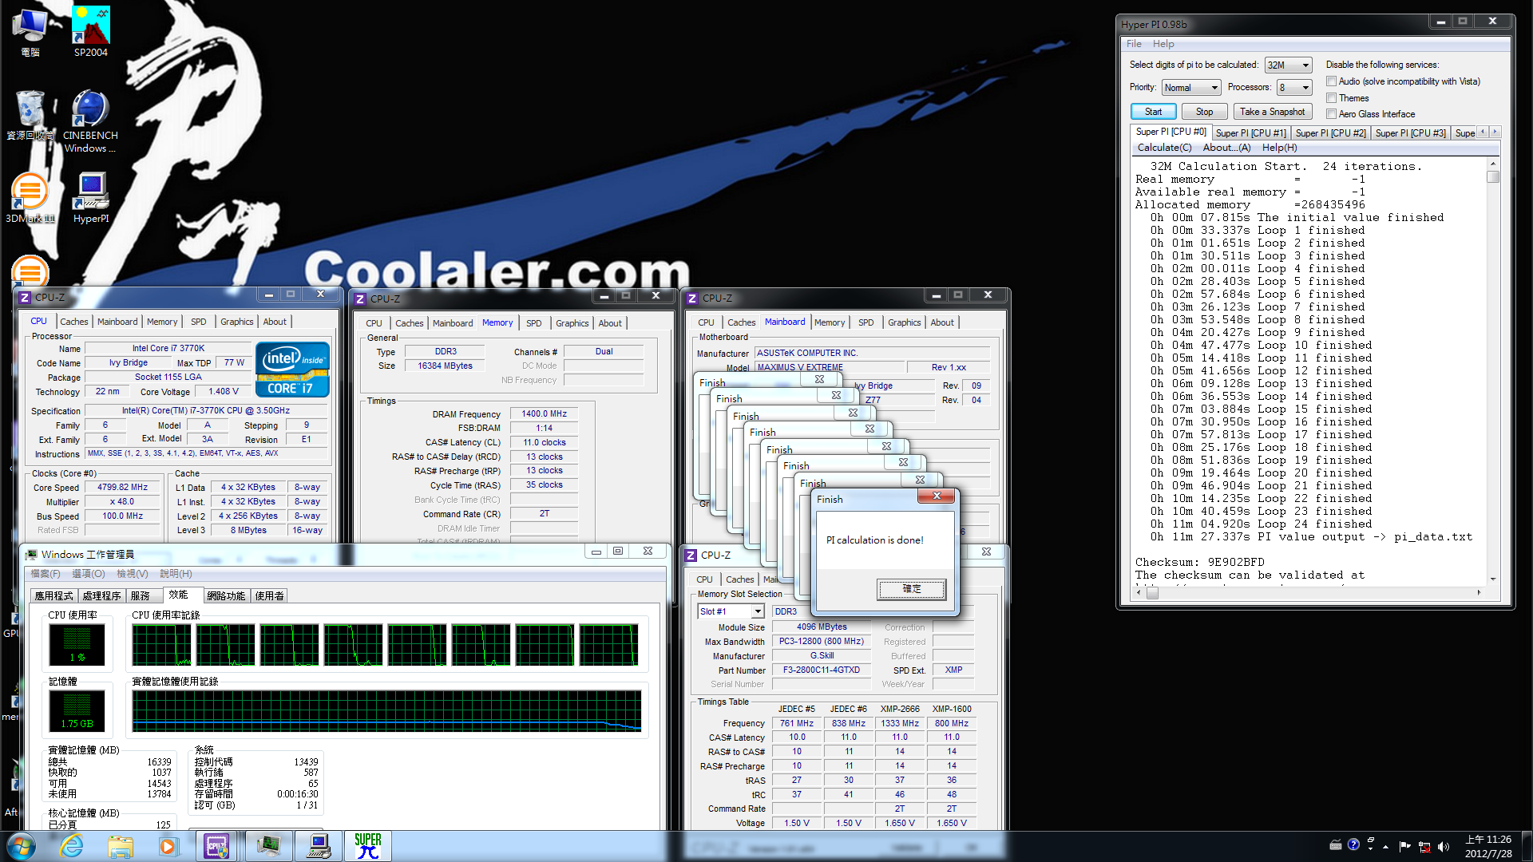The height and width of the screenshot is (862, 1533).
Task: Select the 使用者 tab in Task Manager
Action: pos(269,596)
